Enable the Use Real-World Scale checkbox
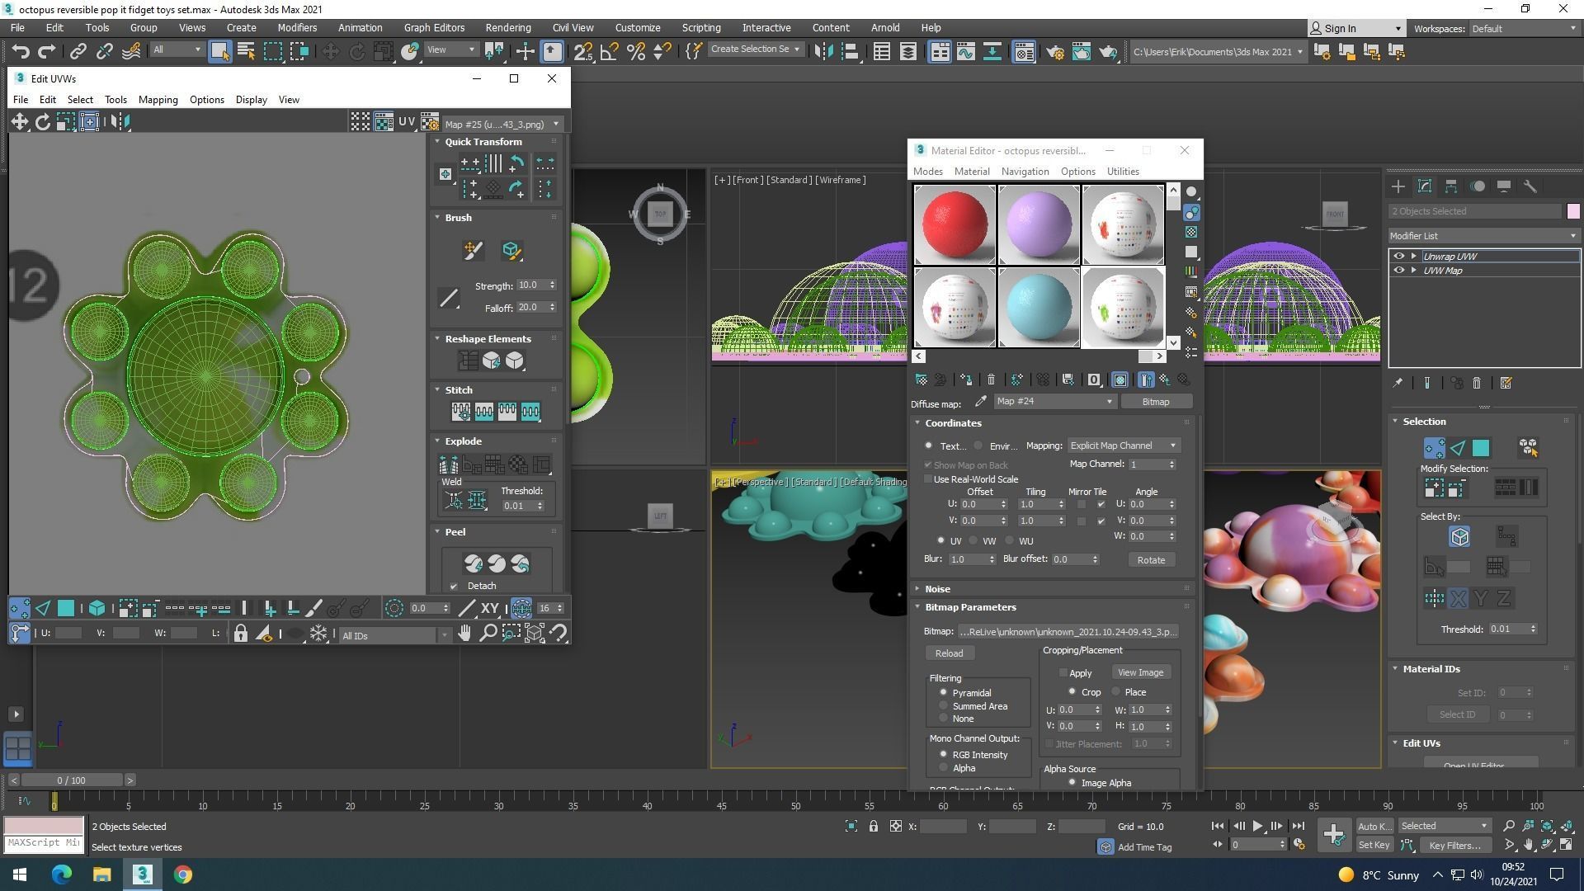The height and width of the screenshot is (891, 1584). [928, 479]
